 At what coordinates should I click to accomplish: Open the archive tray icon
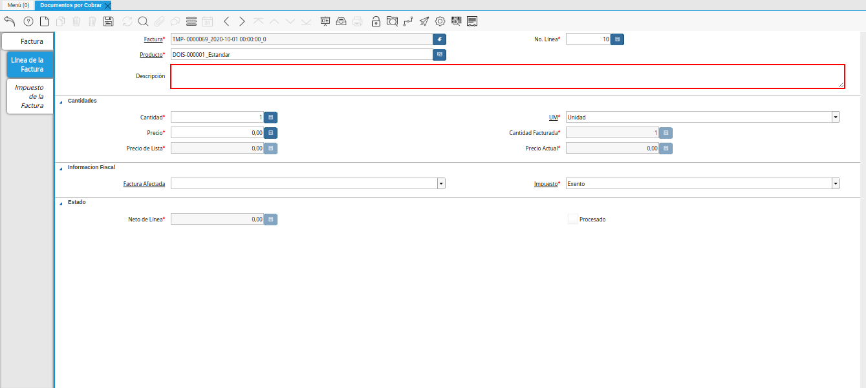pos(341,21)
